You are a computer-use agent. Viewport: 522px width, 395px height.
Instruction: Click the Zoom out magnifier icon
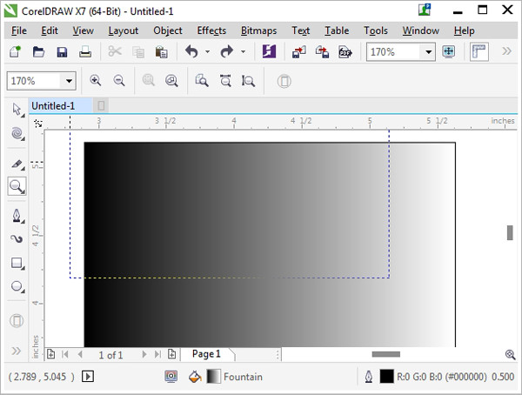pyautogui.click(x=119, y=81)
